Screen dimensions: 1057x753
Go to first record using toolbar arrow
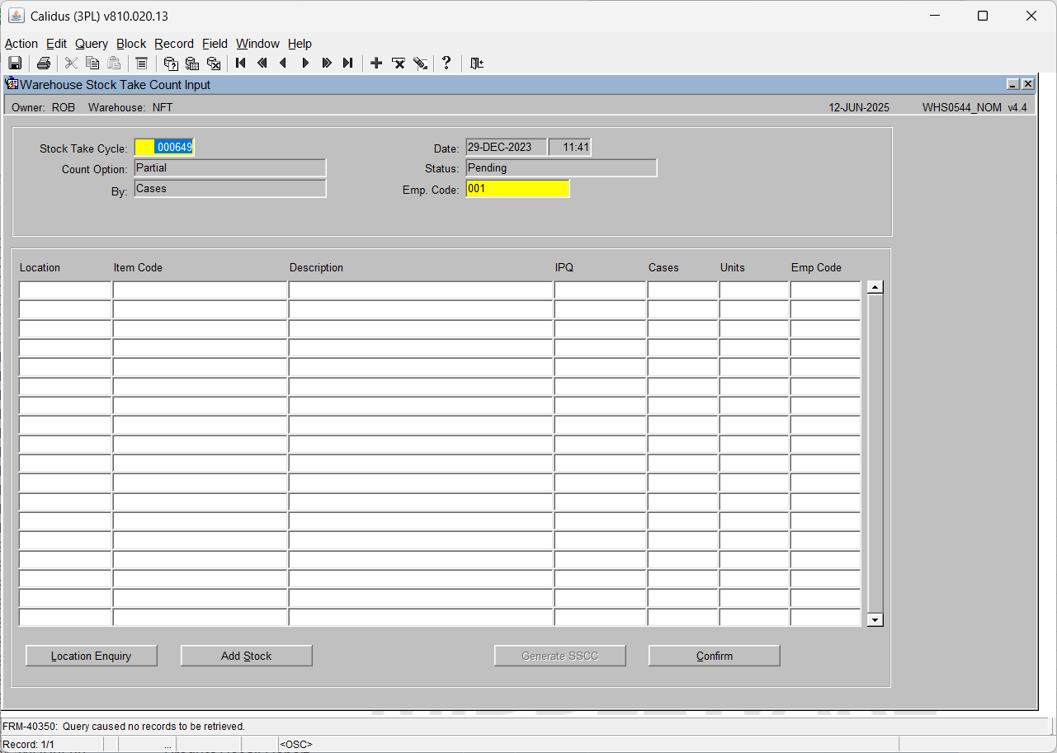pos(241,64)
